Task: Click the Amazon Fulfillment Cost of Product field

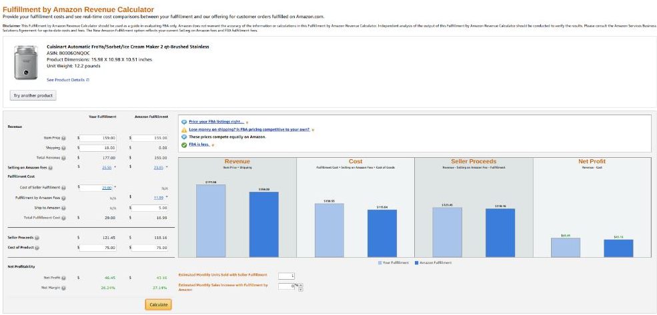Action: point(149,248)
